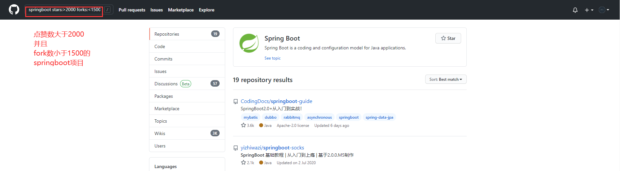Screen dimensions: 620x171
Task: Select Code filter in sidebar
Action: click(x=187, y=46)
